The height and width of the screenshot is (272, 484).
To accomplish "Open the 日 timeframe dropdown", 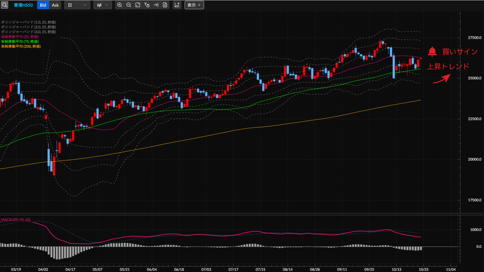I will tap(77, 5).
